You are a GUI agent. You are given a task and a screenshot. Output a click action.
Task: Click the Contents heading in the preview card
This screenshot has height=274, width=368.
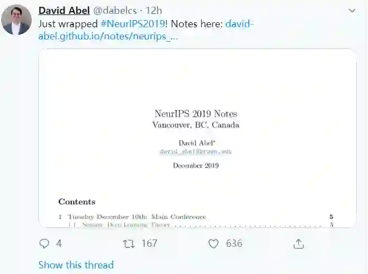pyautogui.click(x=77, y=202)
